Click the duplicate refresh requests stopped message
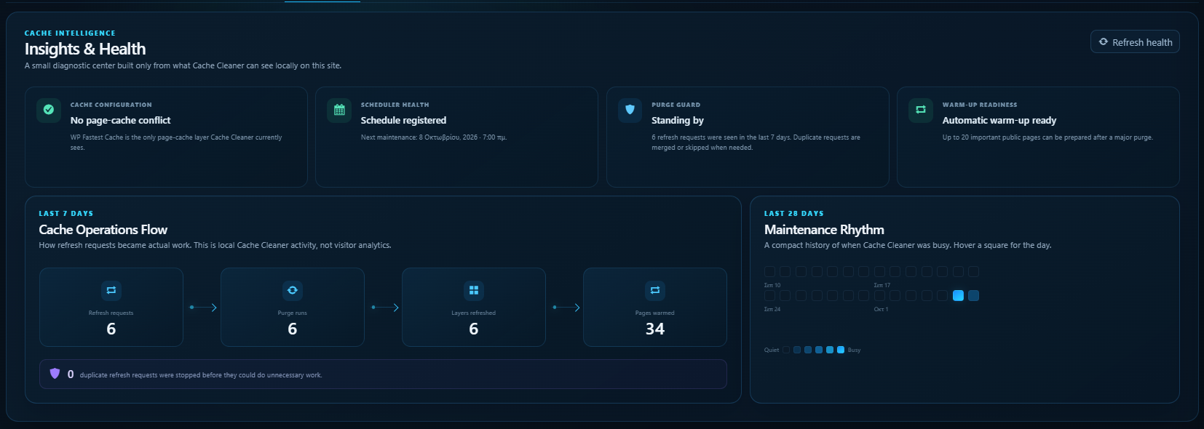Image resolution: width=1204 pixels, height=429 pixels. [x=201, y=375]
